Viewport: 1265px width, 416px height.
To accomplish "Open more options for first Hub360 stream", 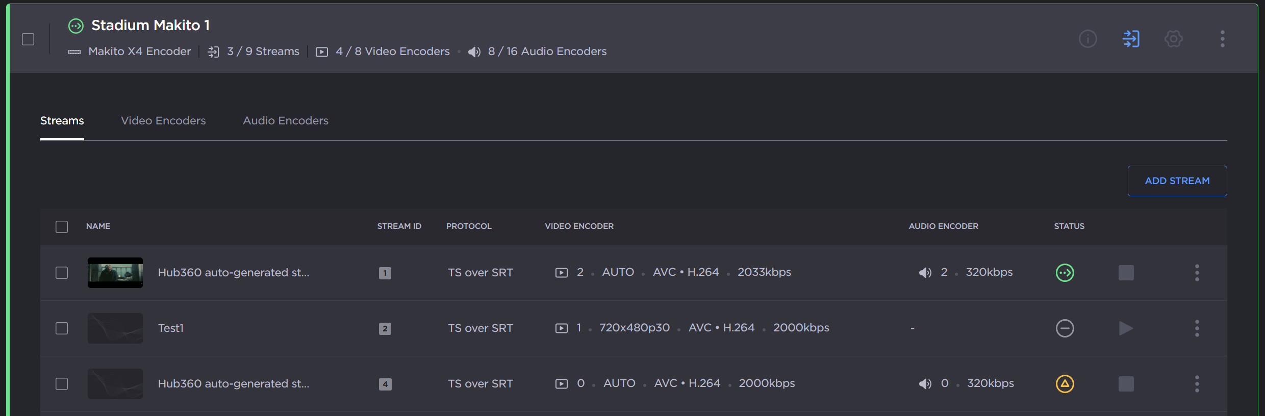I will (x=1197, y=273).
